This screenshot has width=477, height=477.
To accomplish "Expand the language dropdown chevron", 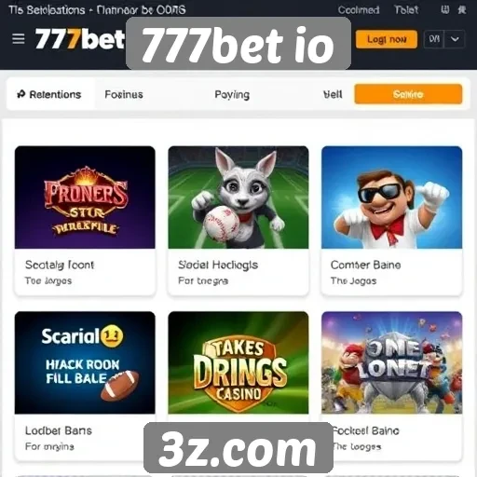I will coord(455,39).
